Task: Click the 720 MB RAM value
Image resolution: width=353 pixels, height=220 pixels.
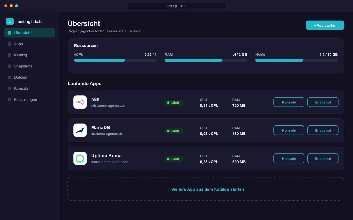Action: (239, 106)
